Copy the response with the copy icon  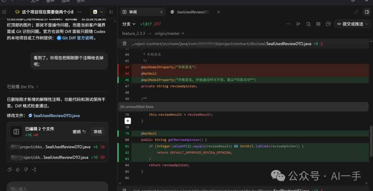point(10,169)
